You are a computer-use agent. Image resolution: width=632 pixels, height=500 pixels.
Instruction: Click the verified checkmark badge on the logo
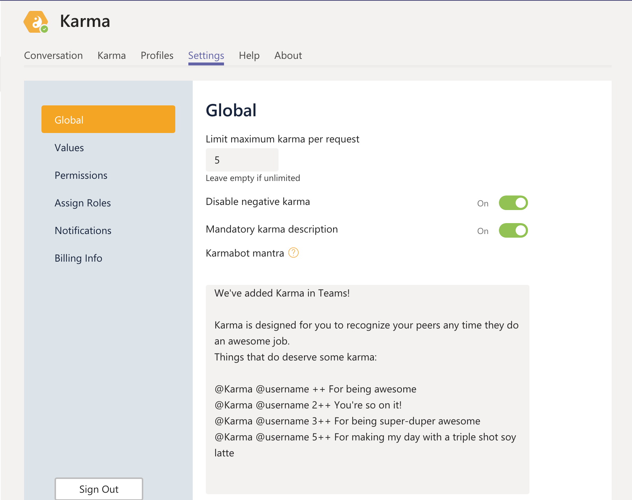pyautogui.click(x=45, y=29)
